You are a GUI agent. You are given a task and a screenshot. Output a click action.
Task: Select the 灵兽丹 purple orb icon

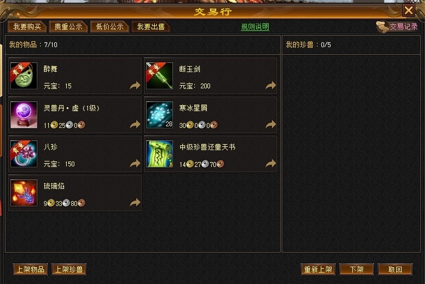(x=24, y=115)
